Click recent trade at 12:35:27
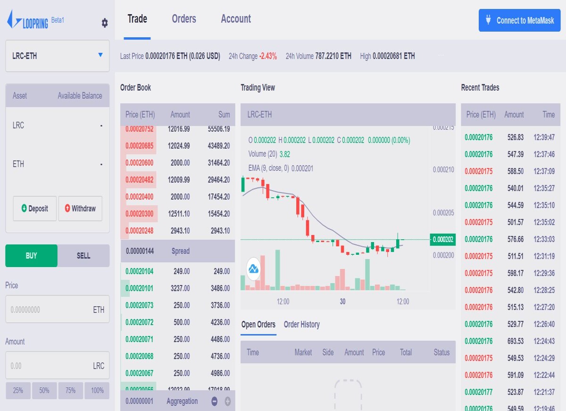 point(510,188)
